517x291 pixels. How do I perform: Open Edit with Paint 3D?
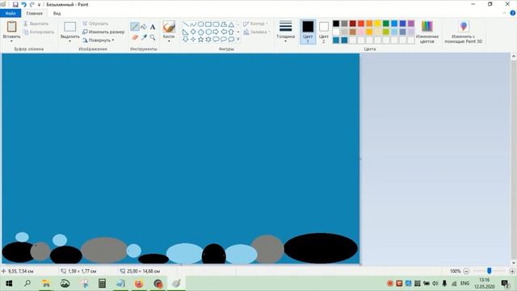464,27
